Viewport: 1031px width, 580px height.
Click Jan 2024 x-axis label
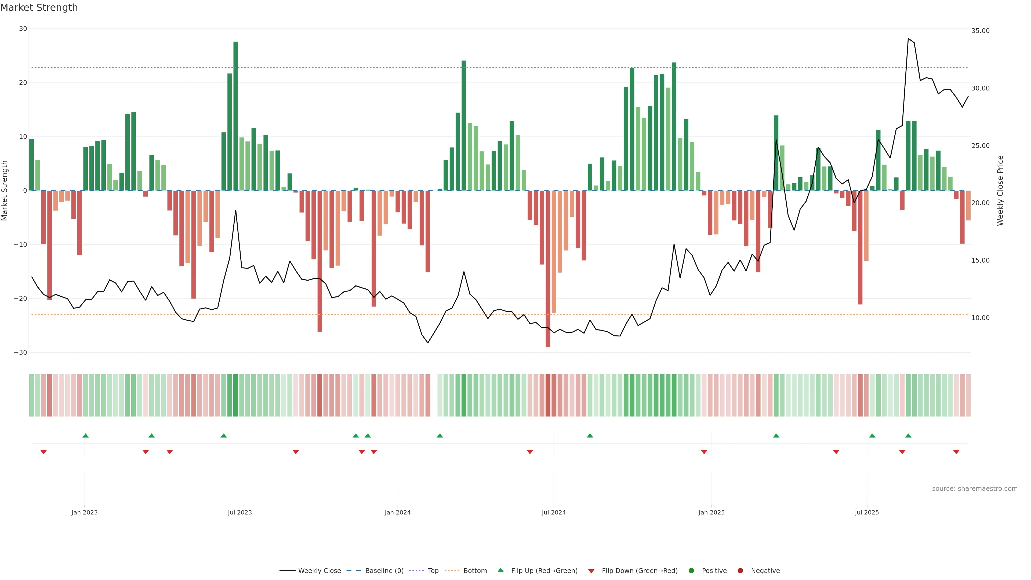click(397, 512)
